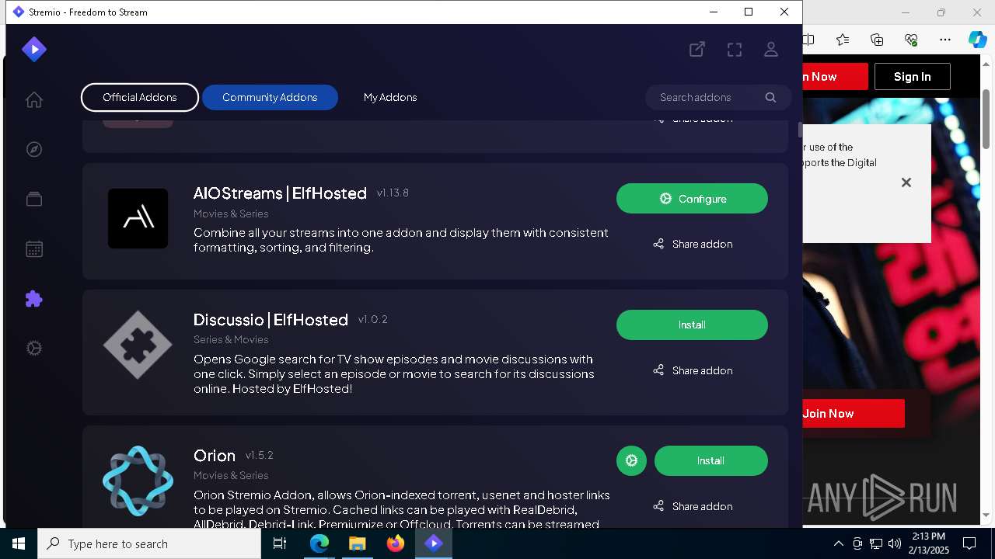Click the browser essentials heart icon
The width and height of the screenshot is (995, 559).
click(911, 40)
